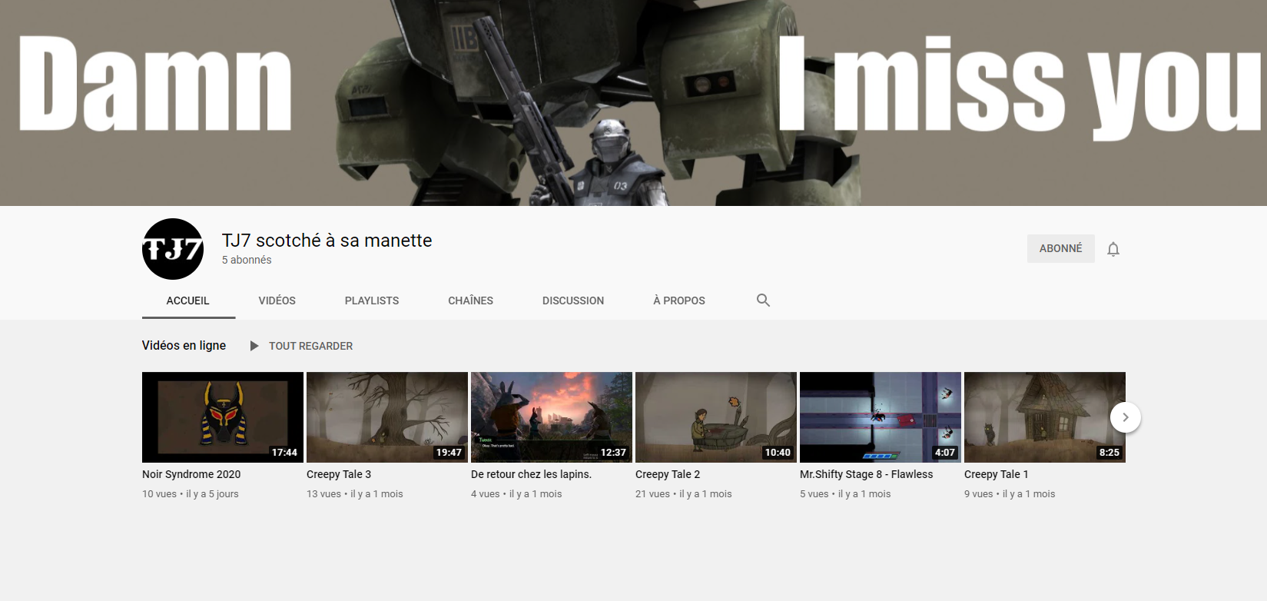Click '4 vues • il y a 1 mois'
This screenshot has width=1267, height=601.
point(516,494)
